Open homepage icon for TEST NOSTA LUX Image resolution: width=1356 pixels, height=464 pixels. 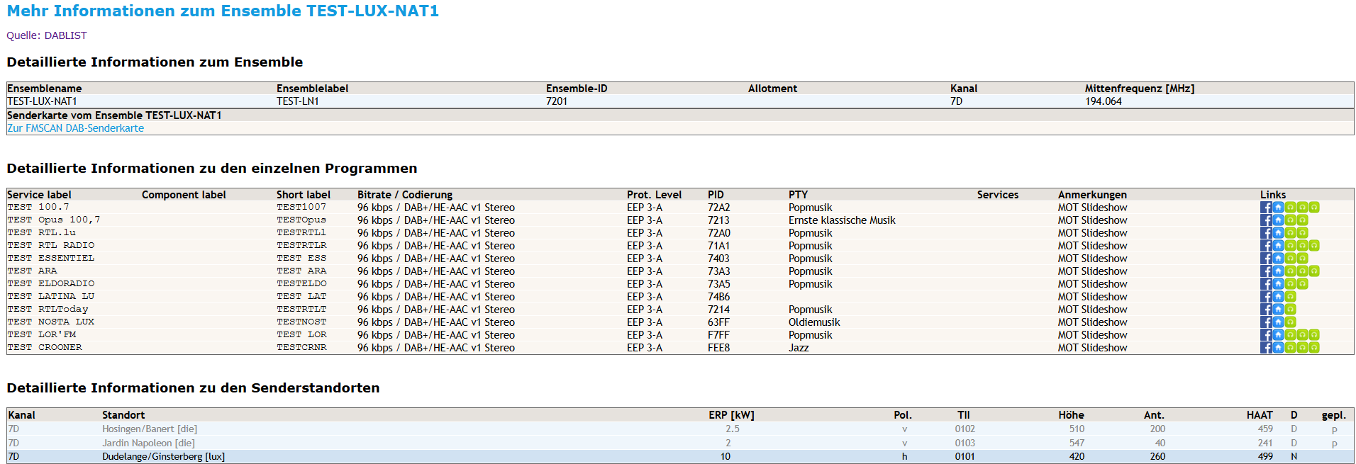tap(1278, 322)
